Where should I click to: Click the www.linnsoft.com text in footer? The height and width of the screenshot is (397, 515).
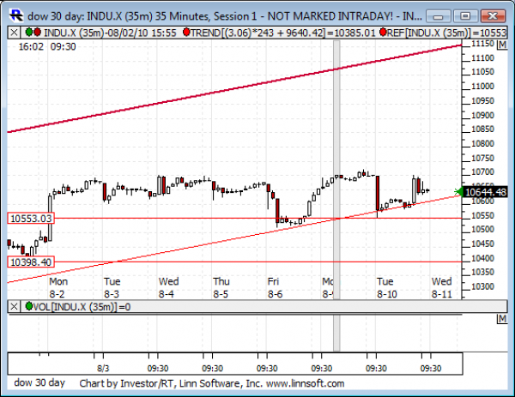[x=305, y=383]
